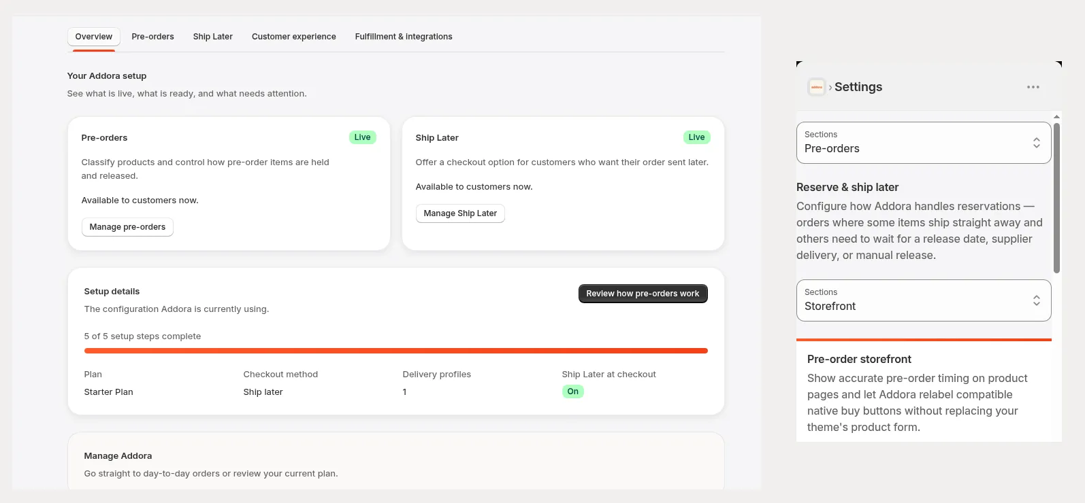The height and width of the screenshot is (503, 1085).
Task: Click the Pre-order storefront heading
Action: (x=859, y=359)
